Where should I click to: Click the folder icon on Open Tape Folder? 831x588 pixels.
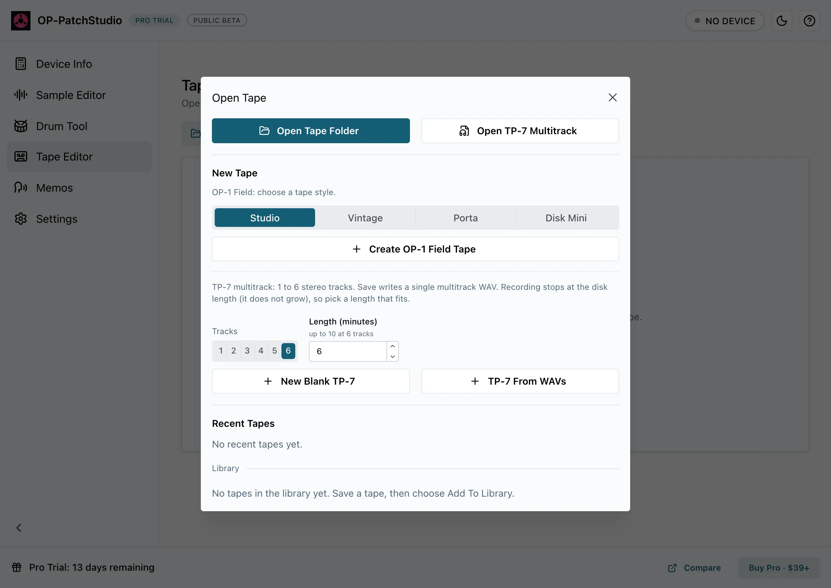(264, 131)
